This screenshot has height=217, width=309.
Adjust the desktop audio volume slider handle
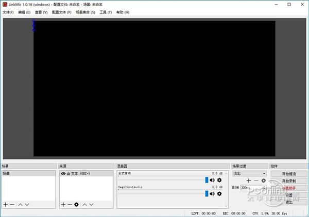207,180
